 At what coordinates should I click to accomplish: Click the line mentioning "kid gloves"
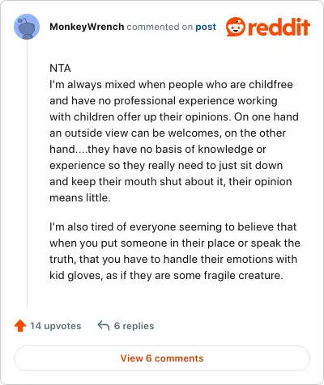coord(166,275)
